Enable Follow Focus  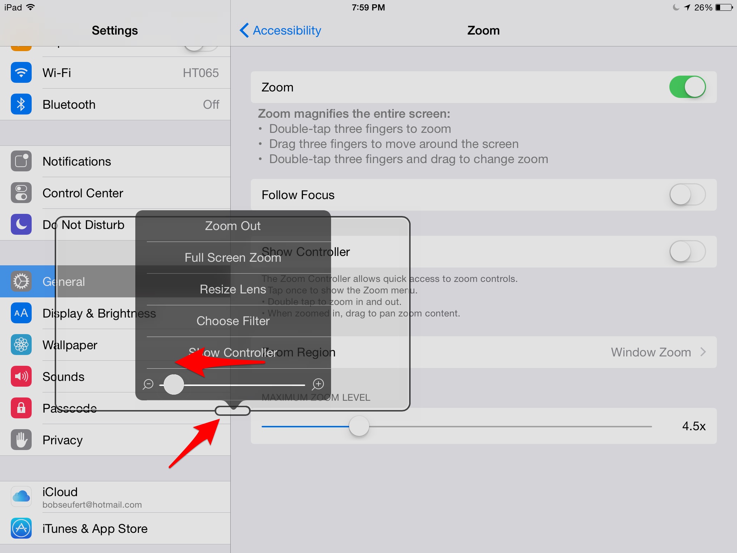pyautogui.click(x=687, y=194)
